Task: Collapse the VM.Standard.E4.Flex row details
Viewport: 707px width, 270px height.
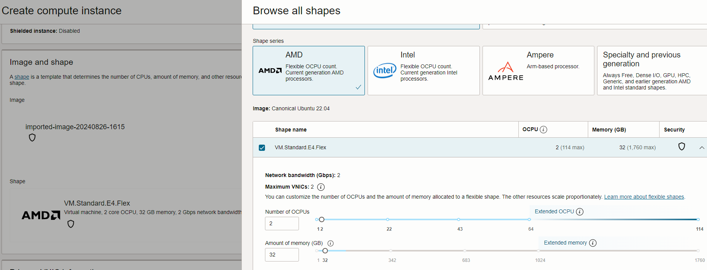Action: [702, 148]
